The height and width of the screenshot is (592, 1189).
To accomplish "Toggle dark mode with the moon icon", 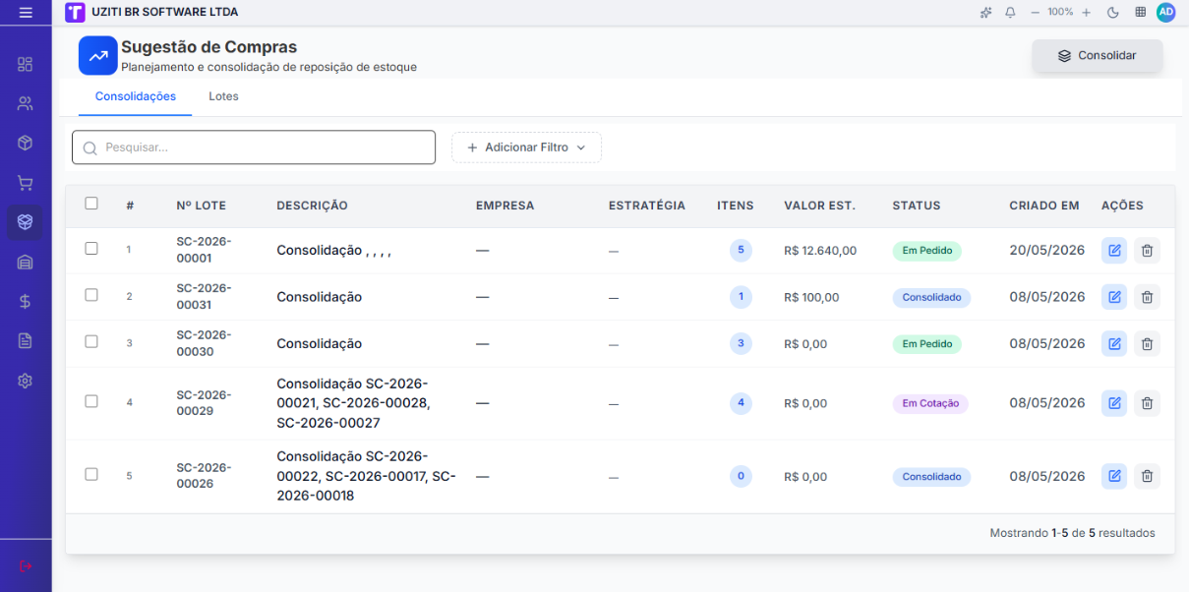I will click(1113, 13).
